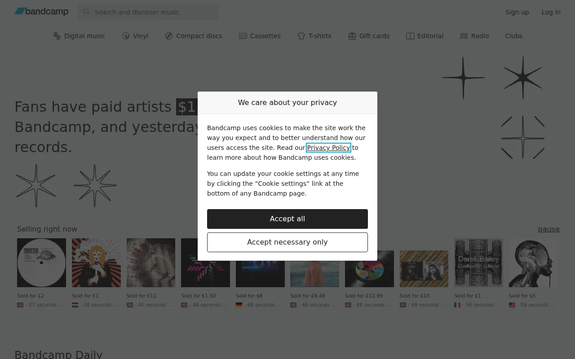Click the T-shirts icon
This screenshot has height=359, width=575.
coord(301,36)
